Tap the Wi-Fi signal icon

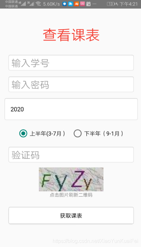click(x=39, y=4)
